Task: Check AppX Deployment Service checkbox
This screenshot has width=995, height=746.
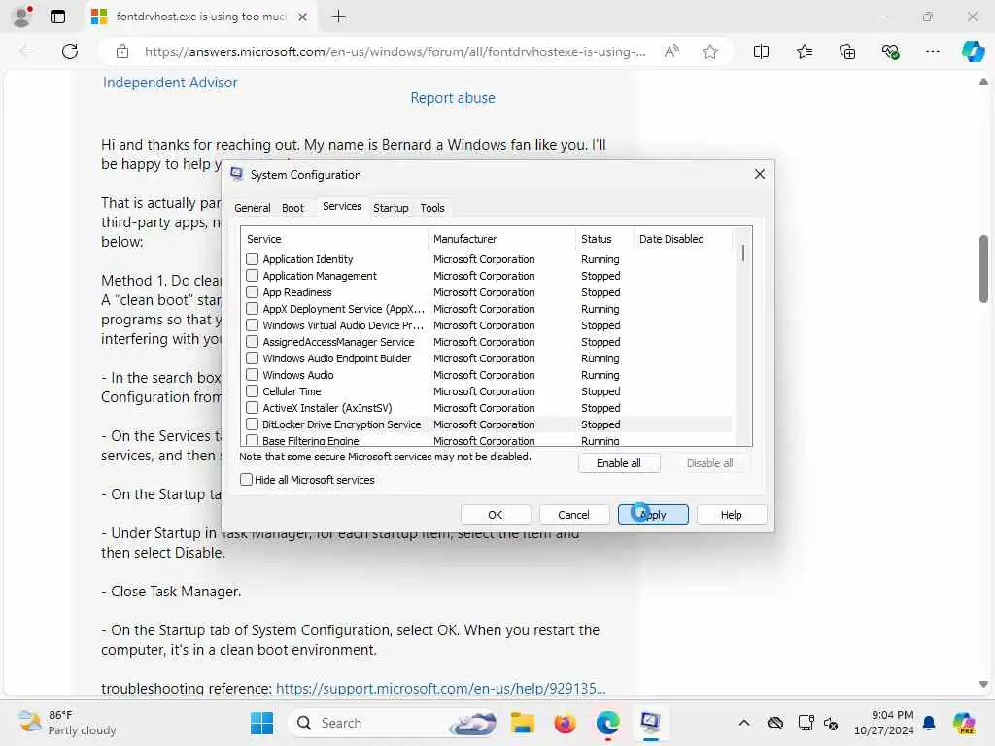Action: pos(252,308)
